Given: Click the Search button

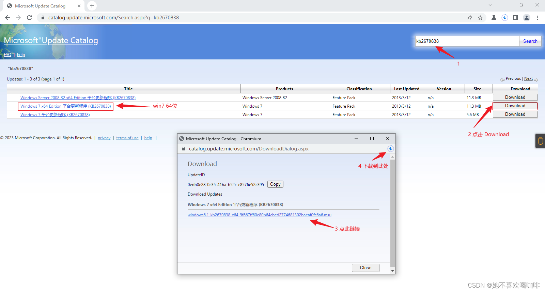Looking at the screenshot, I should point(530,41).
